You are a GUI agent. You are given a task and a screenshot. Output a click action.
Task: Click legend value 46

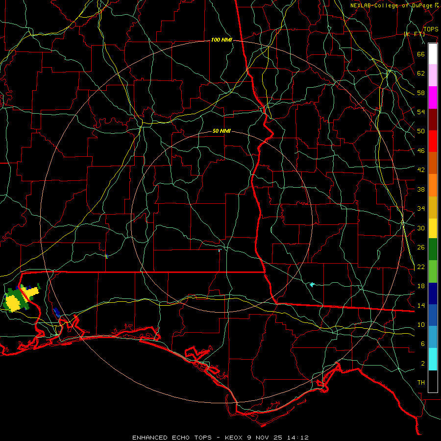(x=421, y=151)
